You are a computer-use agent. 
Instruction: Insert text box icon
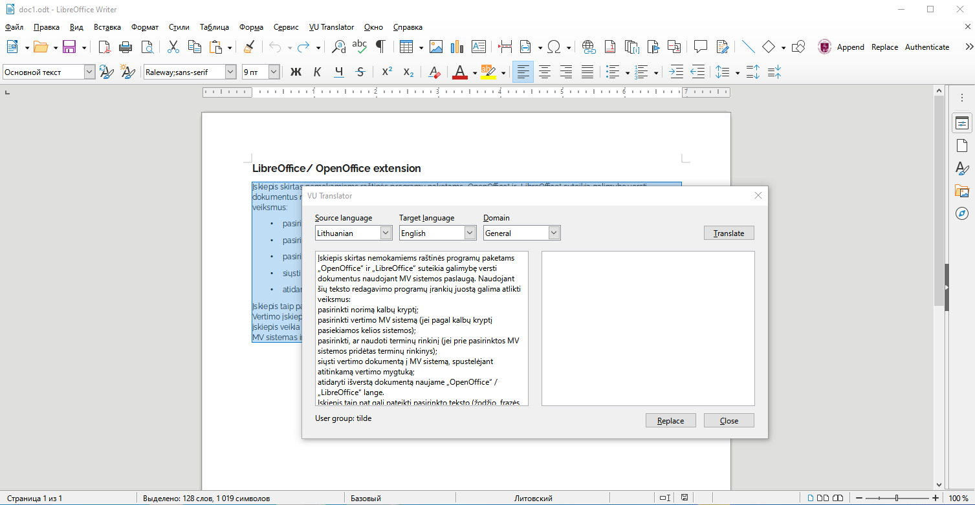tap(479, 47)
